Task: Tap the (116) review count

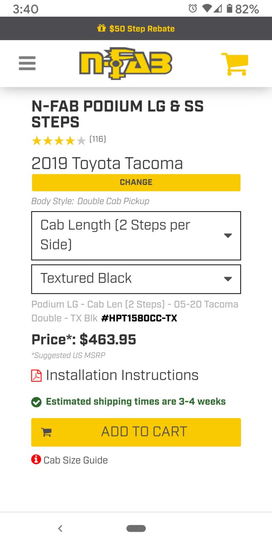Action: [x=98, y=139]
